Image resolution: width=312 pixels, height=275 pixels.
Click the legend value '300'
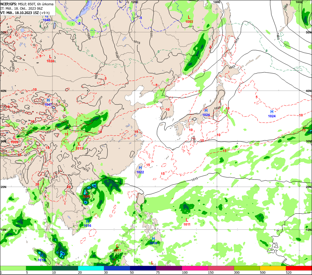coord(236,272)
